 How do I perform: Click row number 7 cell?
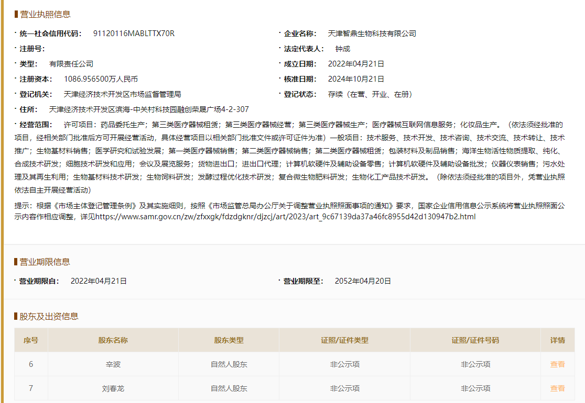pos(31,388)
